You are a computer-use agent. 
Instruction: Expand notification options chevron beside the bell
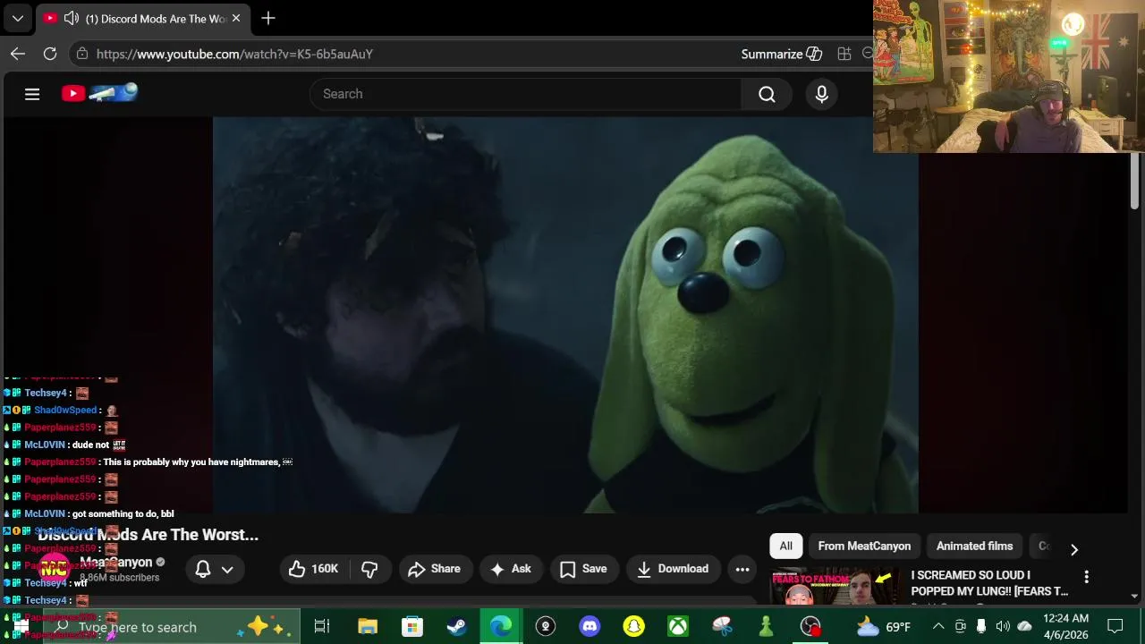click(x=227, y=569)
